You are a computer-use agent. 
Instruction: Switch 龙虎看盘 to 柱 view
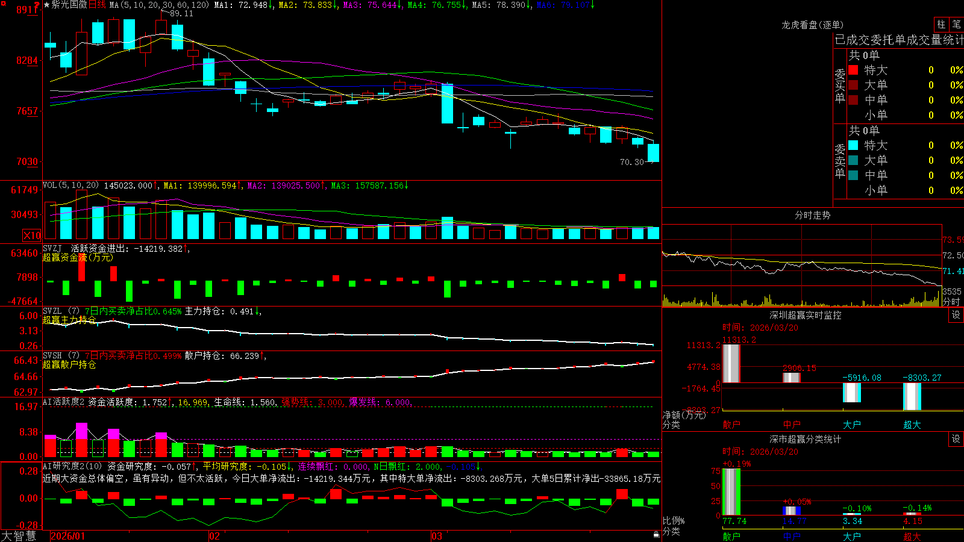(941, 25)
